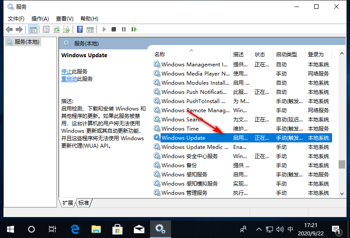Image resolution: width=350 pixels, height=238 pixels.
Task: Click the speaker volume icon in the tray
Action: (x=280, y=229)
